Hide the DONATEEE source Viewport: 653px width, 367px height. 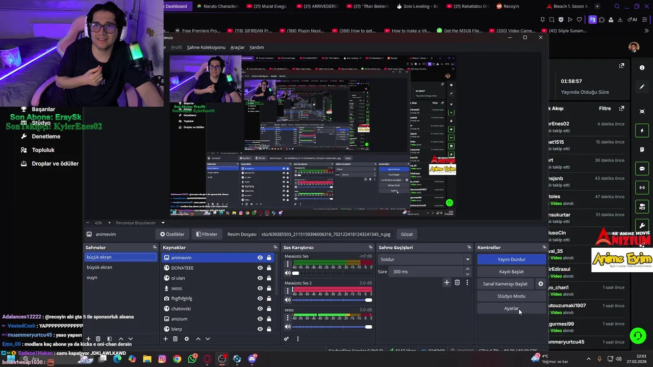(260, 268)
